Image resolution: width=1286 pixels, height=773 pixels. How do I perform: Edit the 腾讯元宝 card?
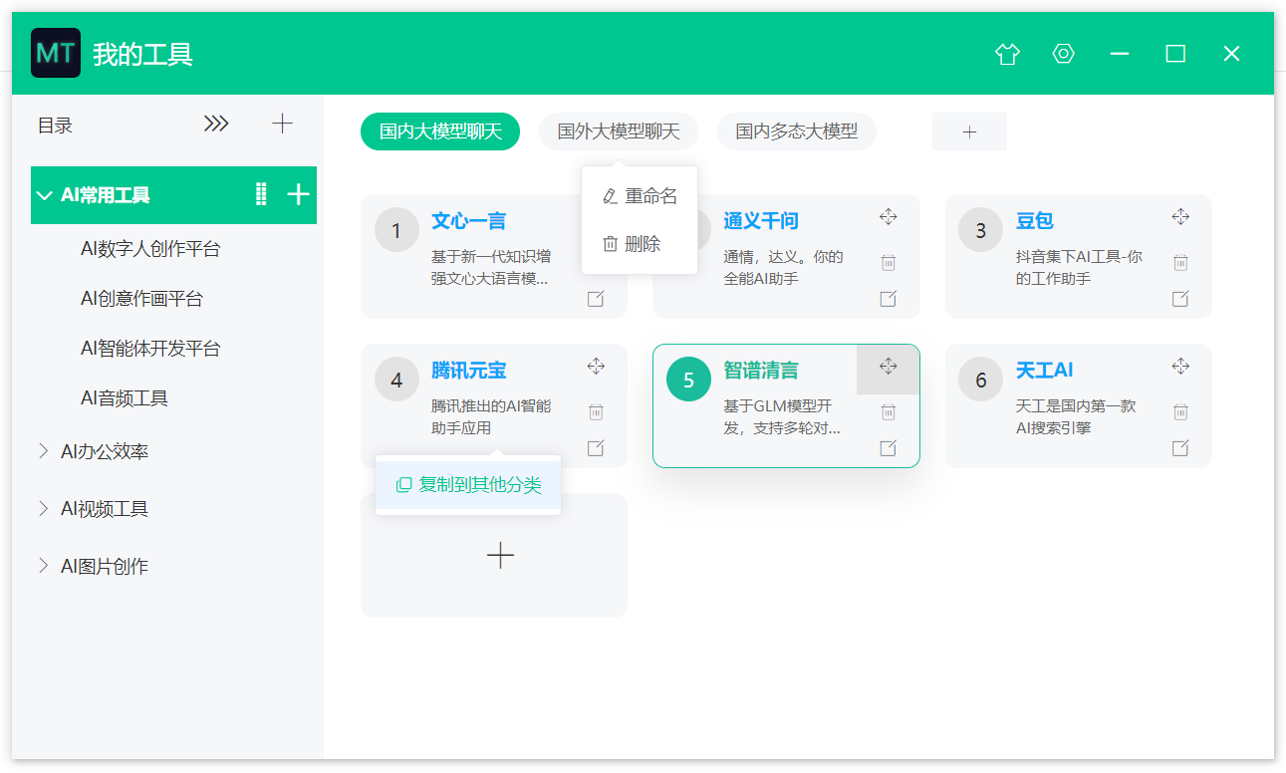tap(596, 448)
